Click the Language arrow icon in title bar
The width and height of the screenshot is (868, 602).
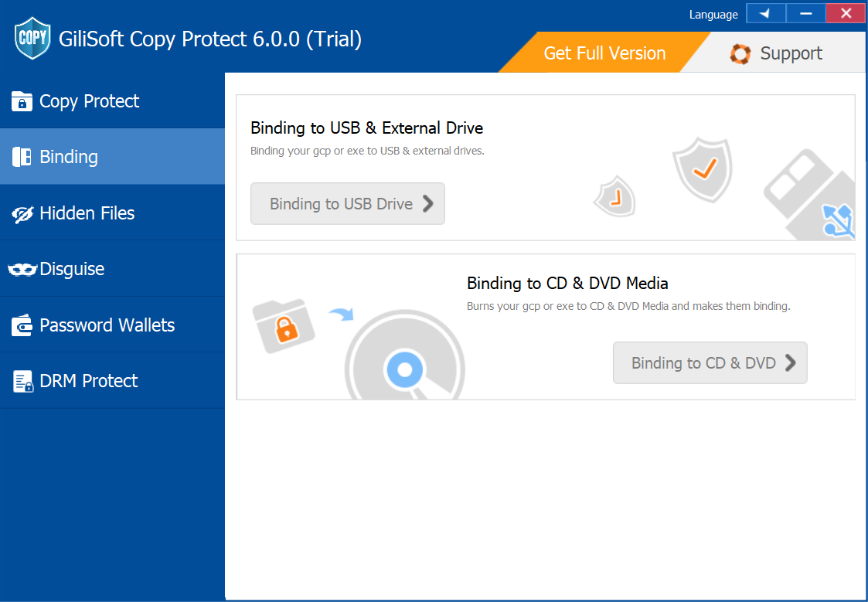[x=766, y=13]
